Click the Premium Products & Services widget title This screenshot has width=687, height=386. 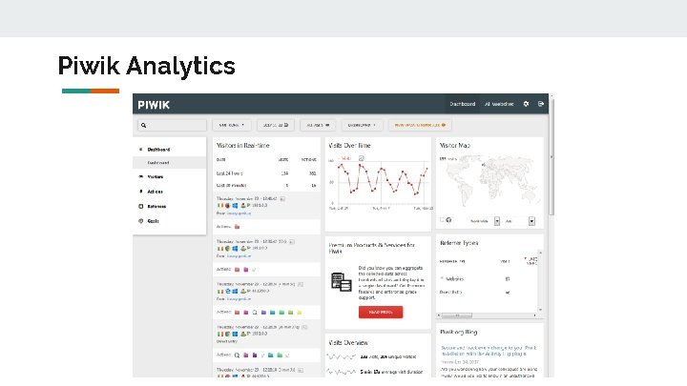point(371,248)
